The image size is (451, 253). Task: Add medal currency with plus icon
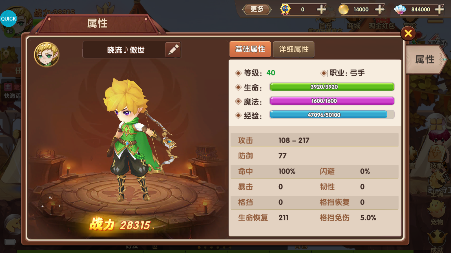pos(321,9)
